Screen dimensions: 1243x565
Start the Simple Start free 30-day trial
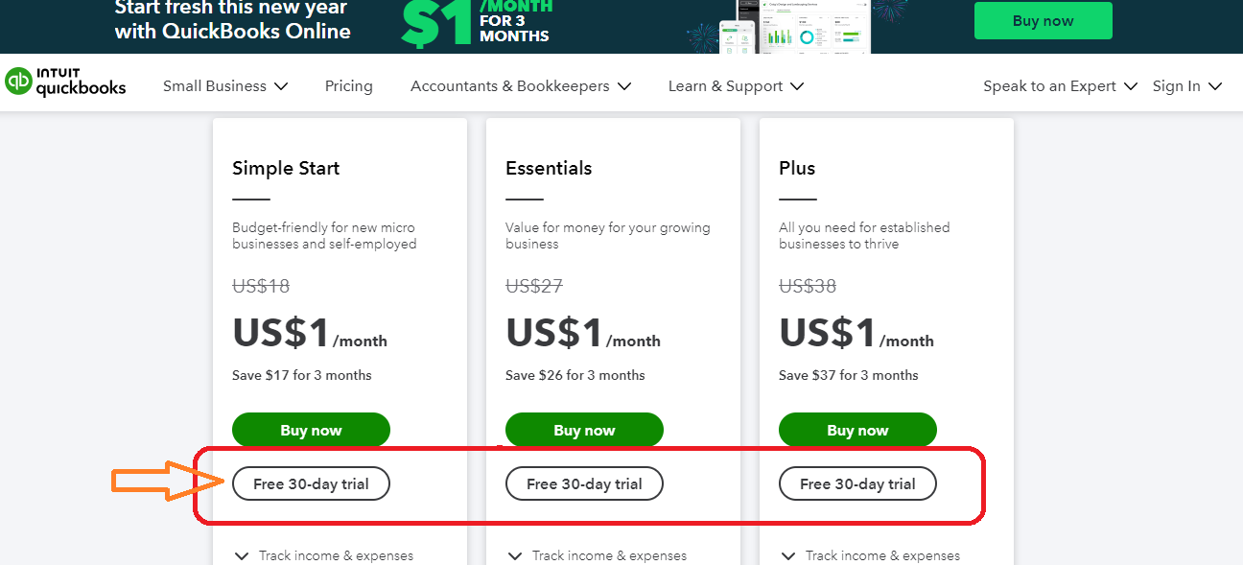pos(311,483)
